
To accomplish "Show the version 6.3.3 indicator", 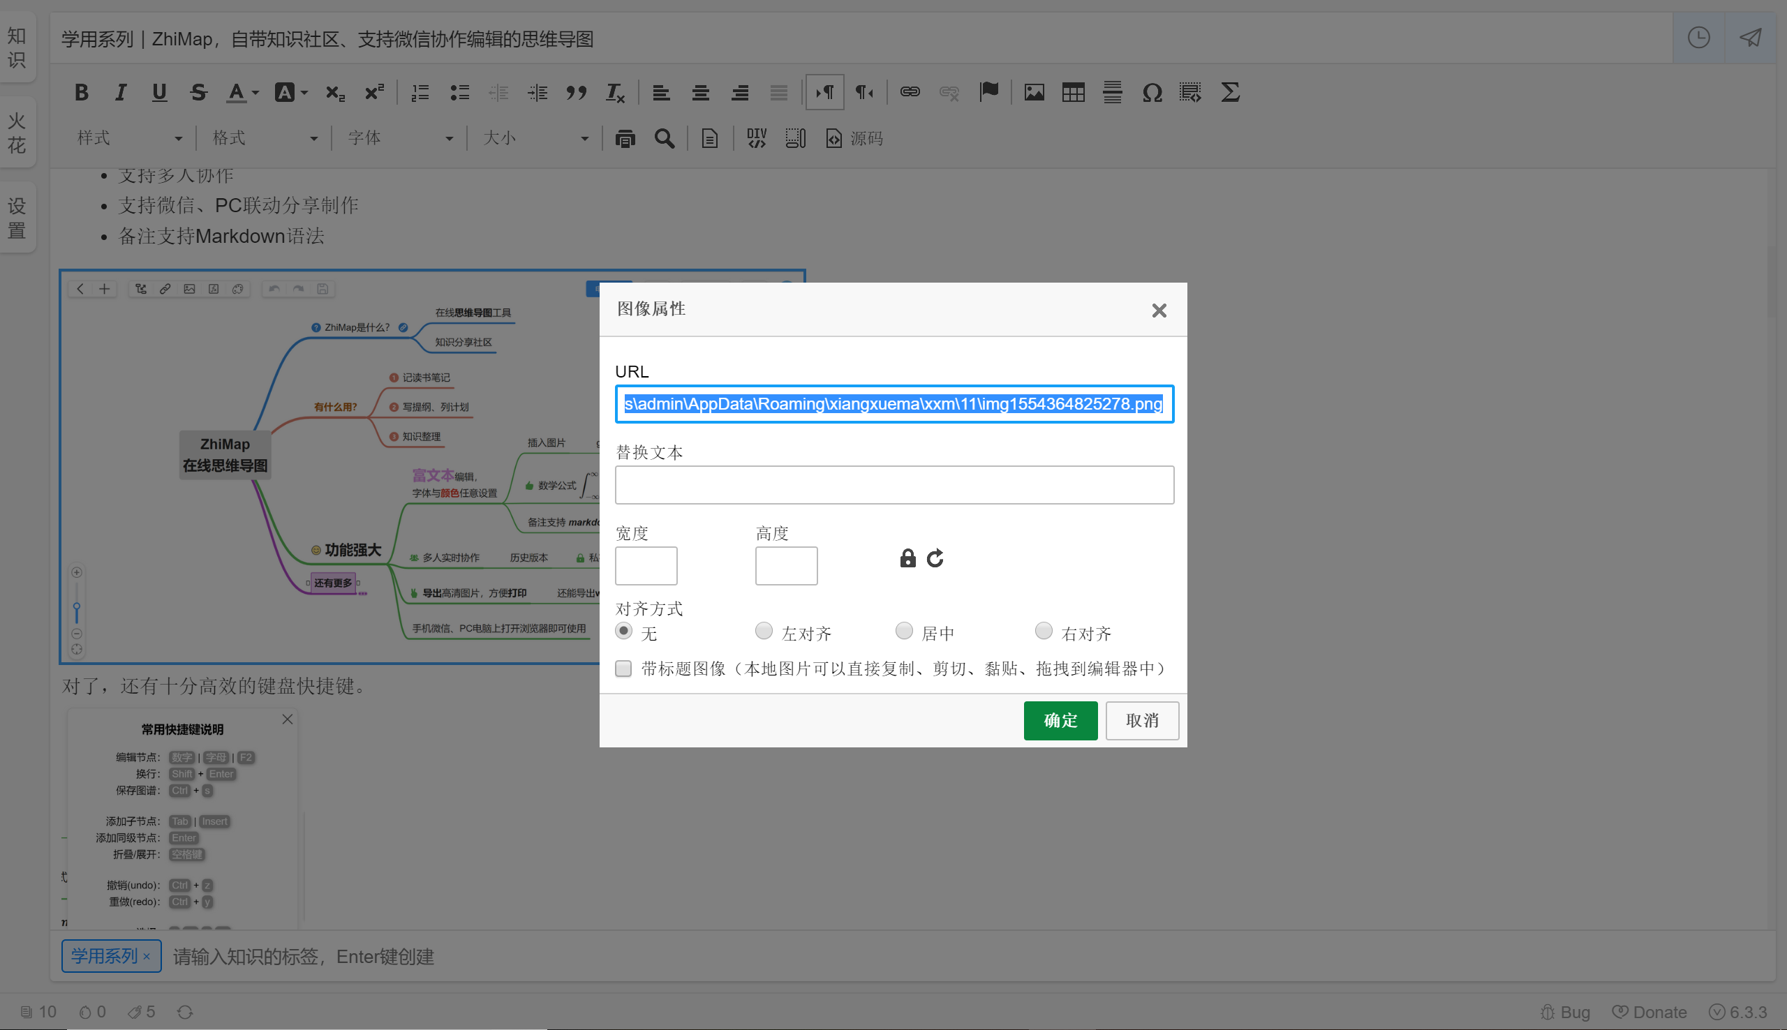I will point(1738,1013).
